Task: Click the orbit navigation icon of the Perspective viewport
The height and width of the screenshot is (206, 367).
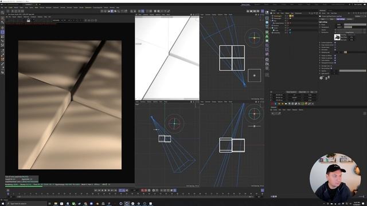Action: click(x=196, y=14)
